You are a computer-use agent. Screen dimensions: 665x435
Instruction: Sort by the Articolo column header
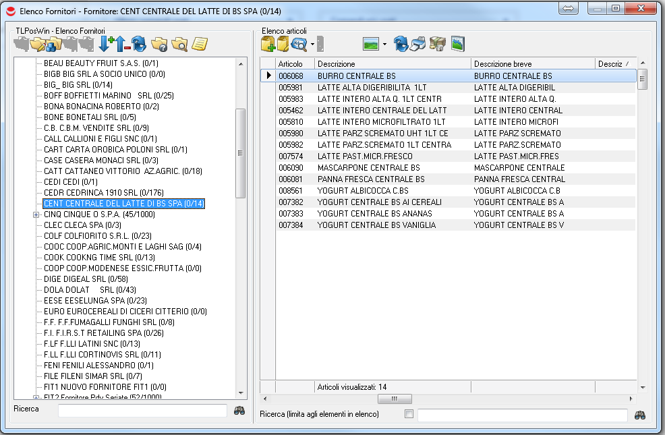294,64
